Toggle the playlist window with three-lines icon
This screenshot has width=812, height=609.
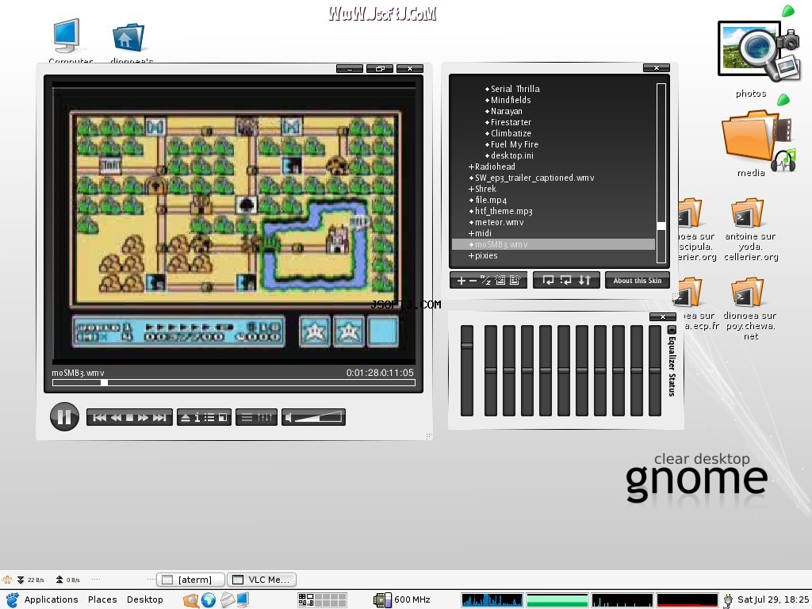(247, 417)
